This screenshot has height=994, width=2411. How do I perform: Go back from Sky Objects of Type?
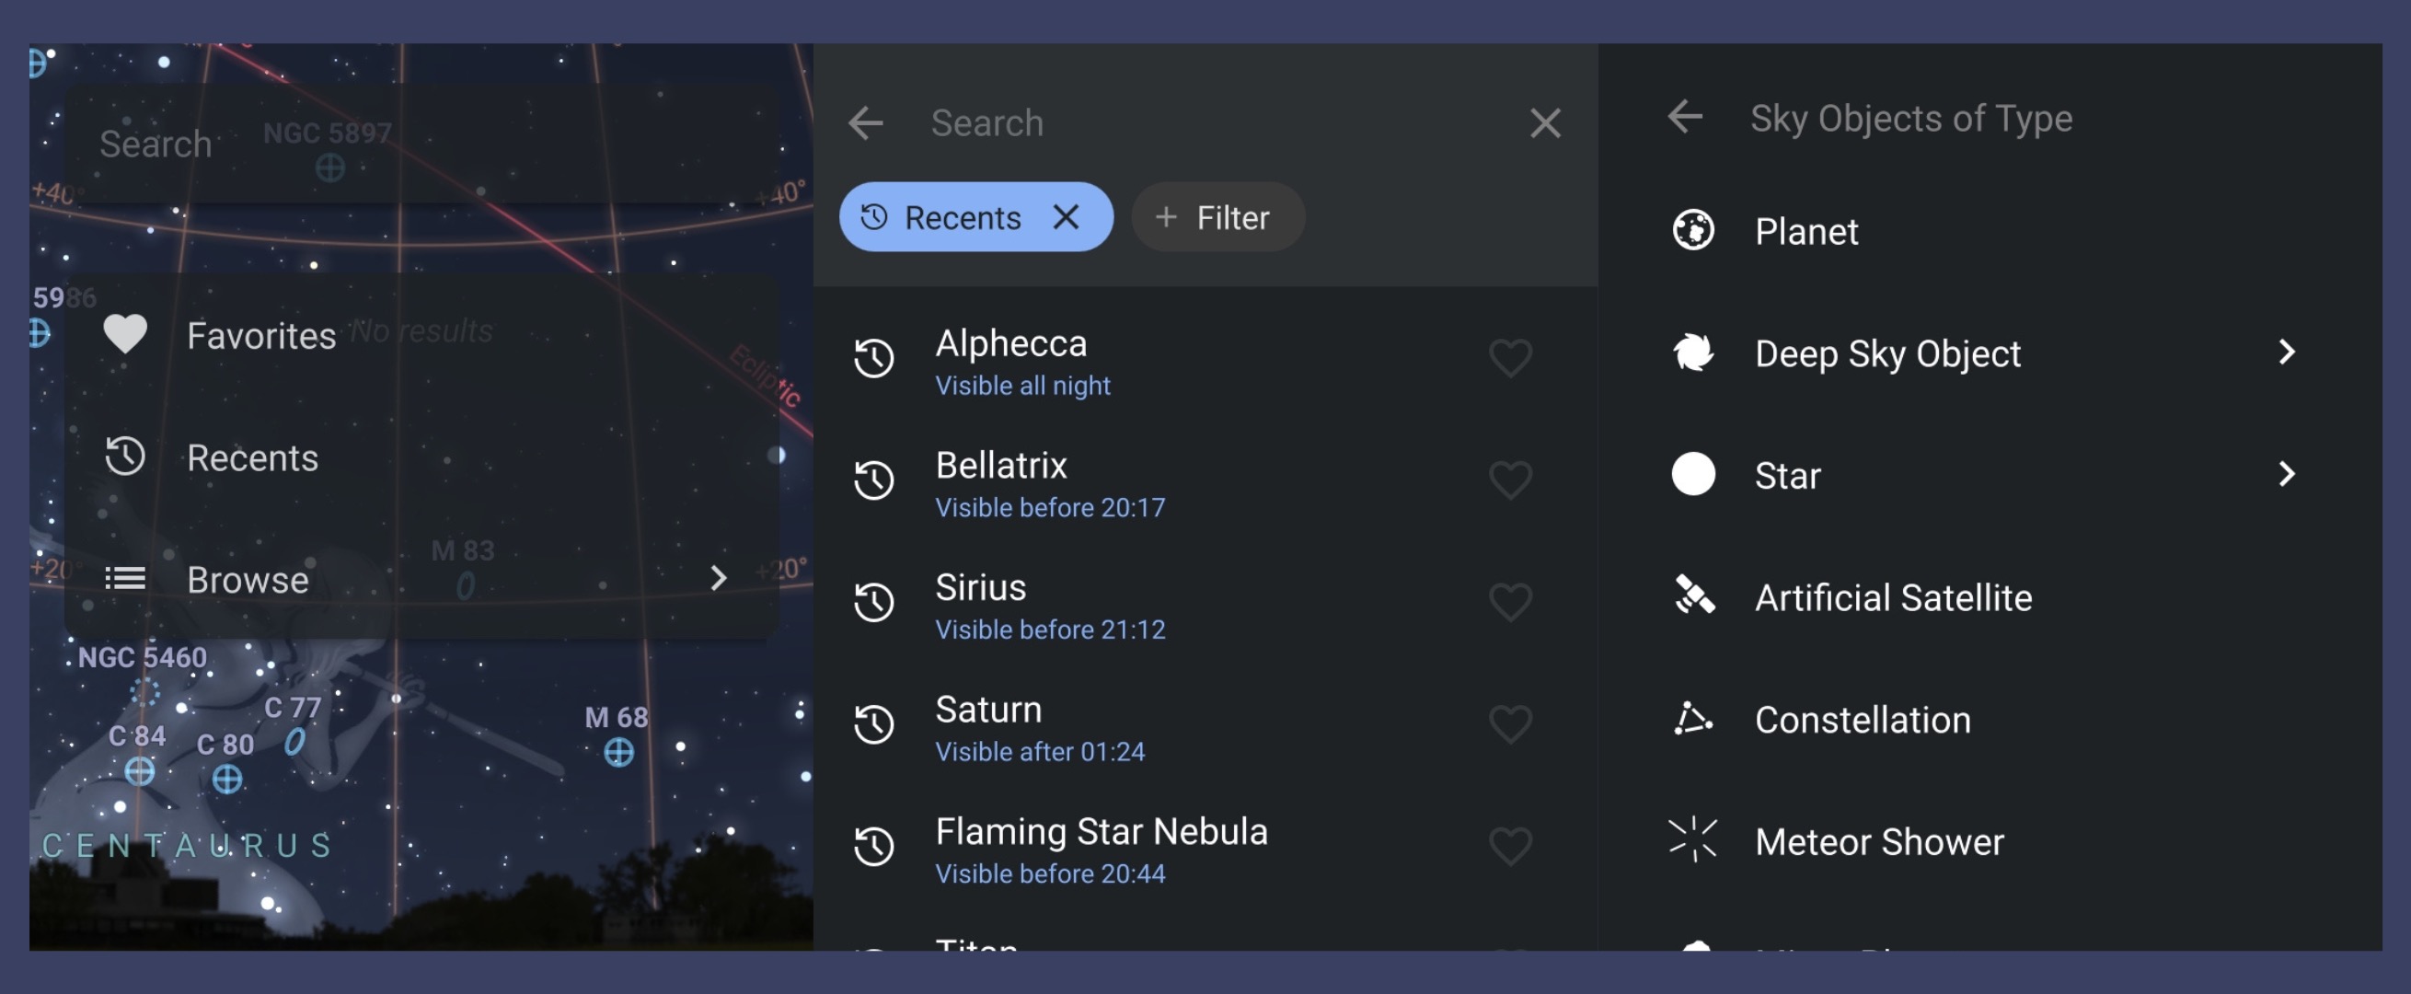point(1684,117)
